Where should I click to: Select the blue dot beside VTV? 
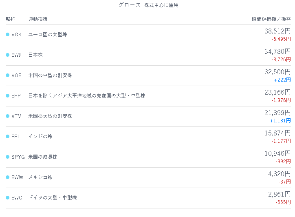pos(7,116)
